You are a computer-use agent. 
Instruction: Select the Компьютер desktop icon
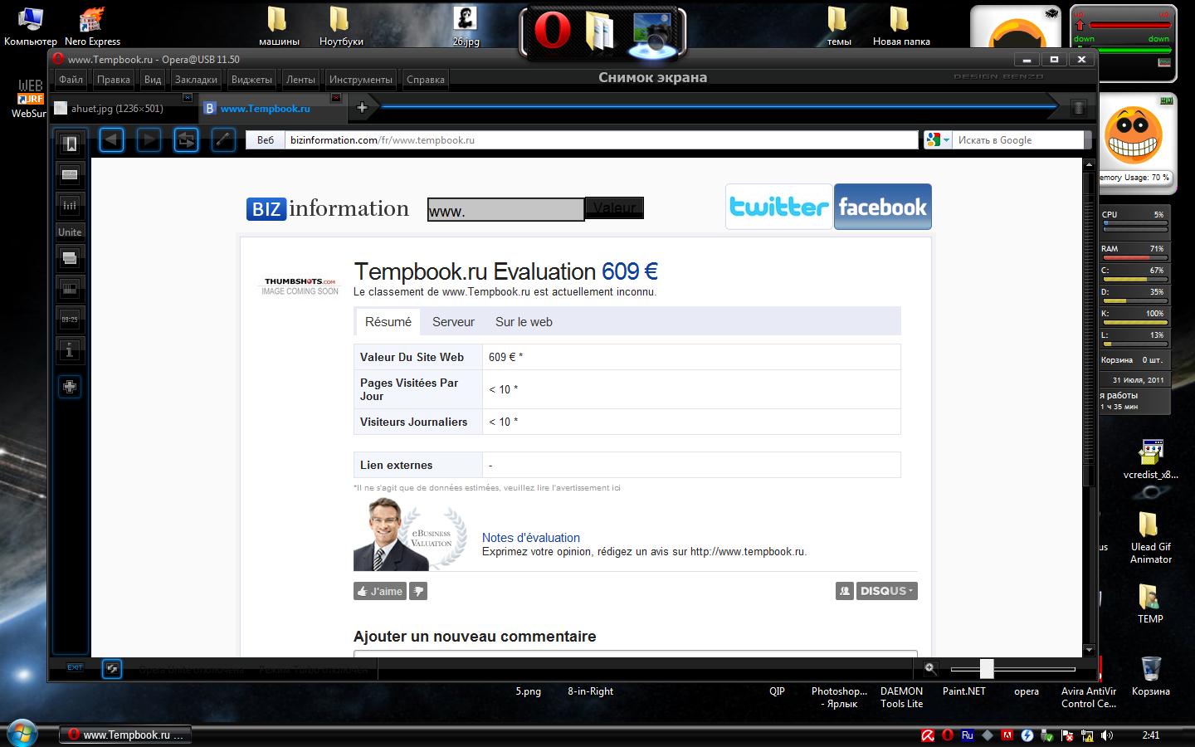(31, 27)
